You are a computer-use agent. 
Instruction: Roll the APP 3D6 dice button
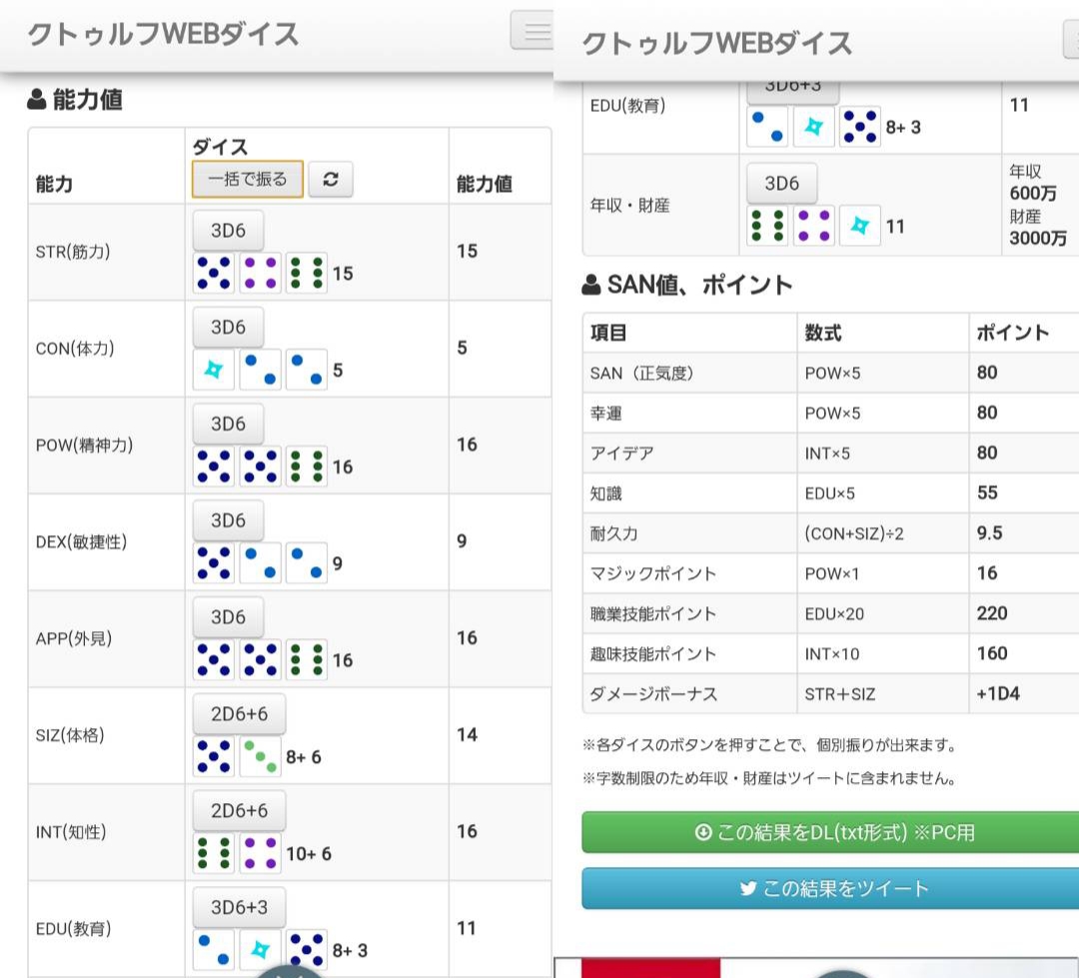tap(227, 617)
